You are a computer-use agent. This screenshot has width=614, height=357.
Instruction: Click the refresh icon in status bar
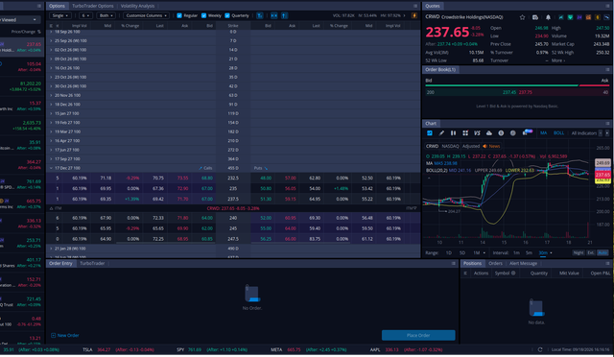click(540, 349)
